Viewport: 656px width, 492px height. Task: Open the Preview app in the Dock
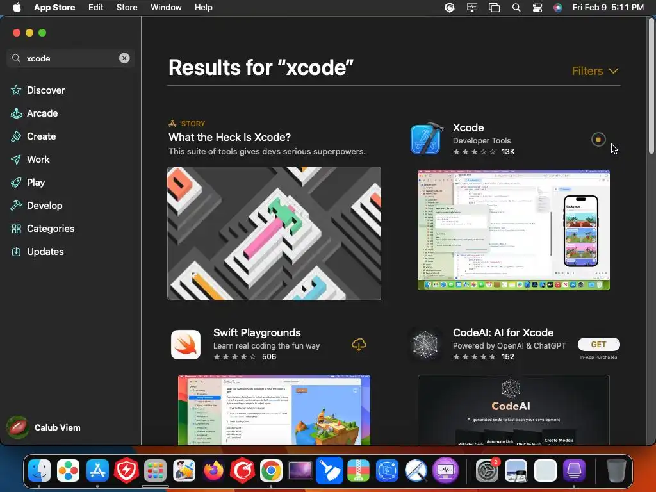point(516,470)
